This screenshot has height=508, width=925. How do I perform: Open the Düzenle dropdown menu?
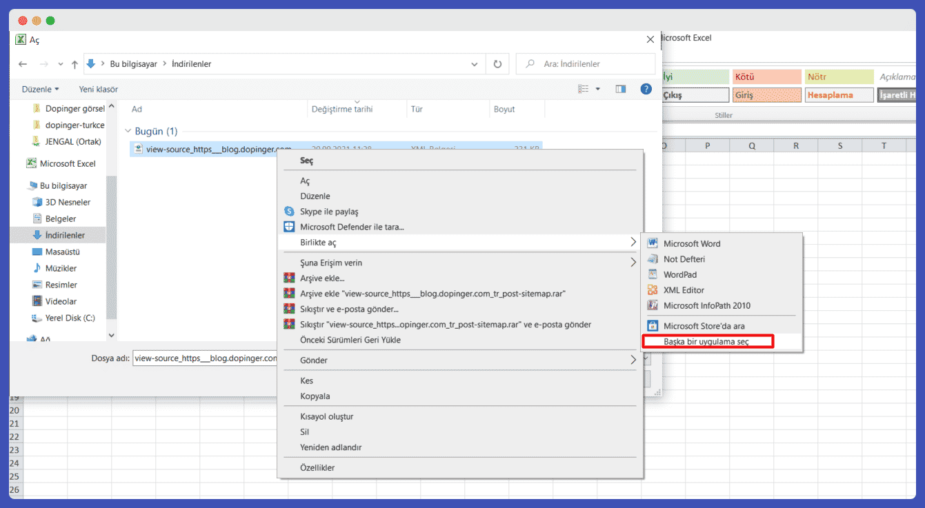[40, 89]
